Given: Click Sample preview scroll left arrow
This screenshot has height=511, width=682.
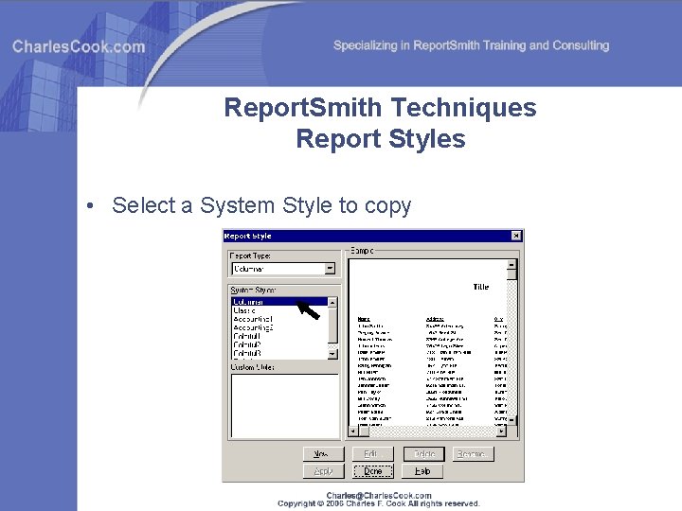Looking at the screenshot, I should (x=353, y=432).
